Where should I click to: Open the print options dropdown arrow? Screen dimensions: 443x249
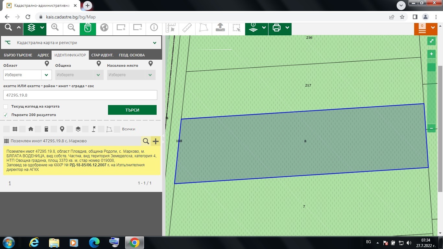click(287, 28)
